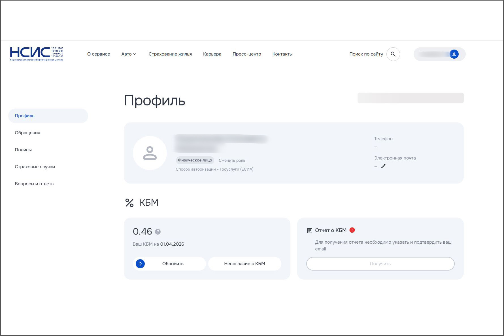The width and height of the screenshot is (504, 336).
Task: Open Обращения in the sidebar
Action: [x=27, y=133]
